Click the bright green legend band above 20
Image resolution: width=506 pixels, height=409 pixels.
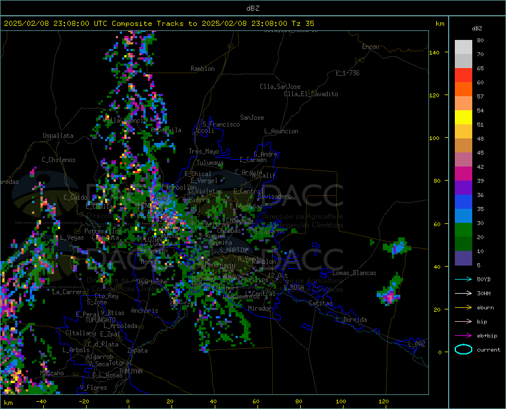click(x=463, y=230)
